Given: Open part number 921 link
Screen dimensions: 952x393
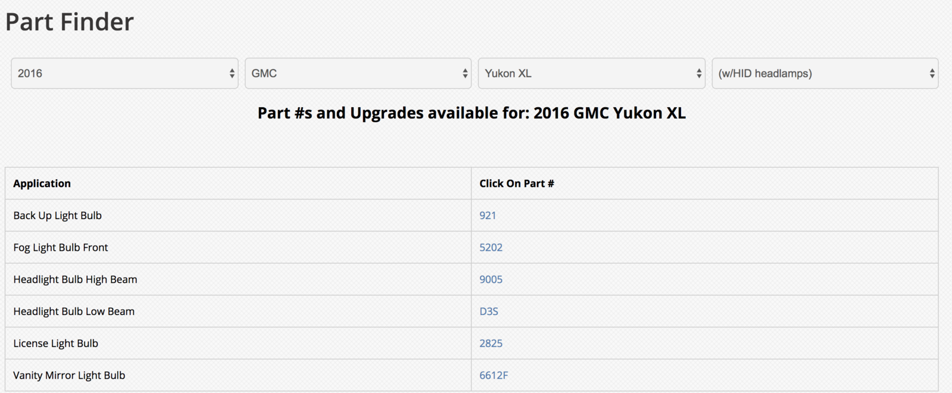Looking at the screenshot, I should click(488, 216).
